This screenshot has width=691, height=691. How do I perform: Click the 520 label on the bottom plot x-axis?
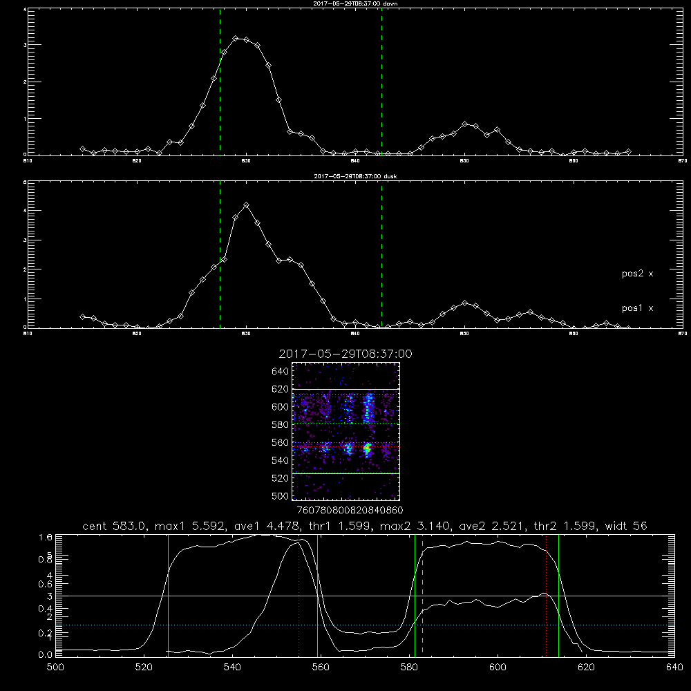coord(144,668)
